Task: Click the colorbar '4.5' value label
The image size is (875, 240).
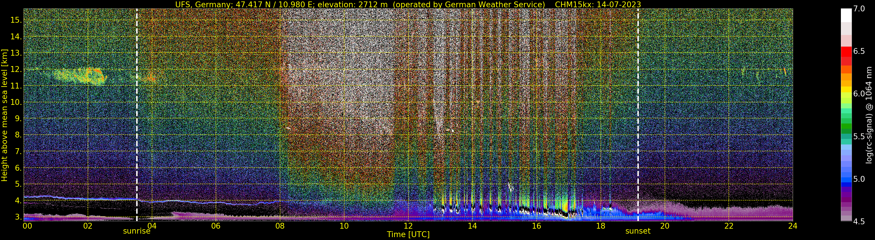Action: pyautogui.click(x=859, y=222)
